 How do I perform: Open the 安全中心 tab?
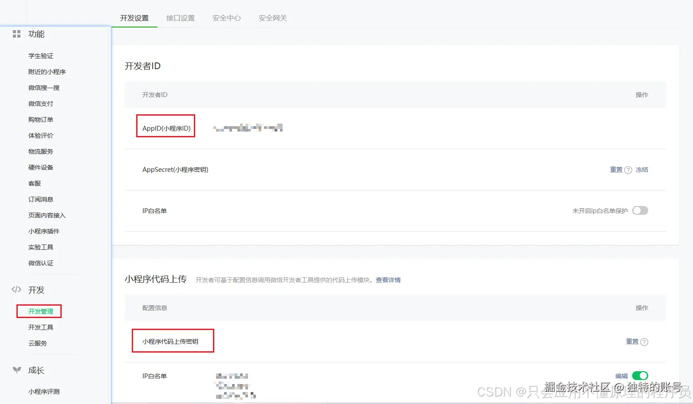click(x=226, y=18)
